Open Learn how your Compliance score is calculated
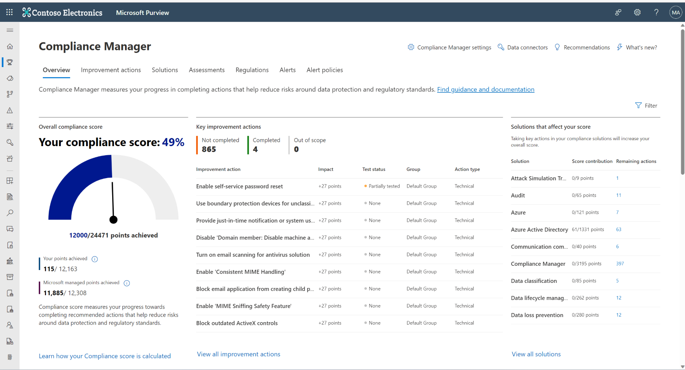Image resolution: width=685 pixels, height=370 pixels. click(x=105, y=356)
